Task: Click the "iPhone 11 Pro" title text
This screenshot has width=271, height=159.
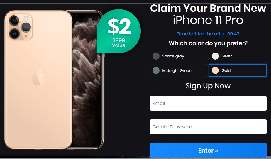Action: click(208, 20)
